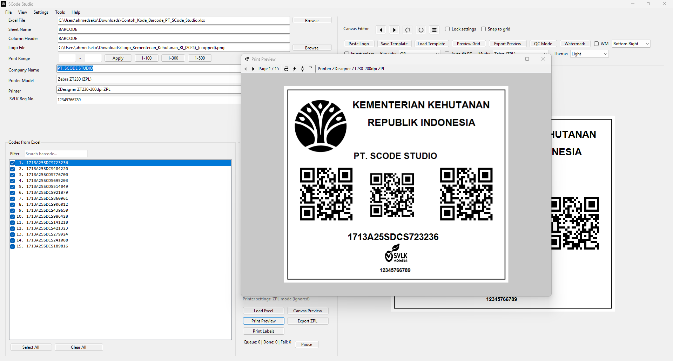Screen dimensions: 673x361
Task: Enable QC Mode
Action: point(543,44)
